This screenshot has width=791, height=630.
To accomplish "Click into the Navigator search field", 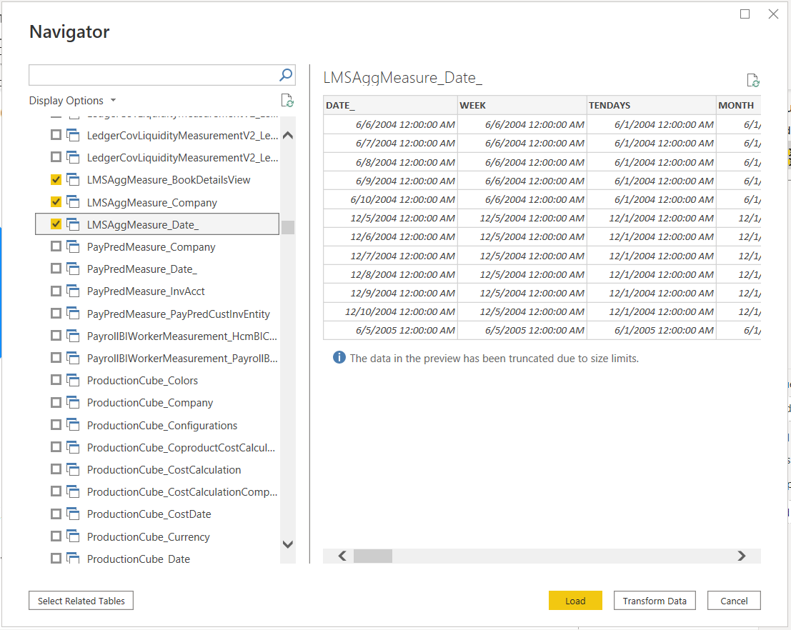I will coord(153,75).
